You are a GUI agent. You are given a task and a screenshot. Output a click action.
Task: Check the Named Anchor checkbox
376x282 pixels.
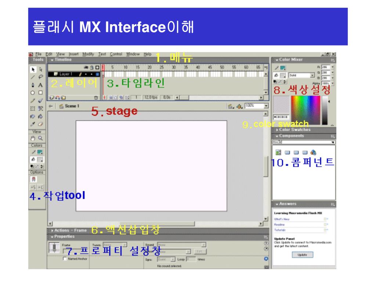65,259
